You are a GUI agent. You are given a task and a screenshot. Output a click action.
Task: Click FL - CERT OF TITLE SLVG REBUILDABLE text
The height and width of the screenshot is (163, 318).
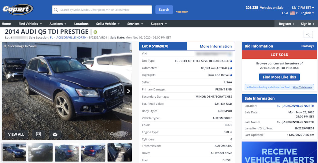click(202, 61)
